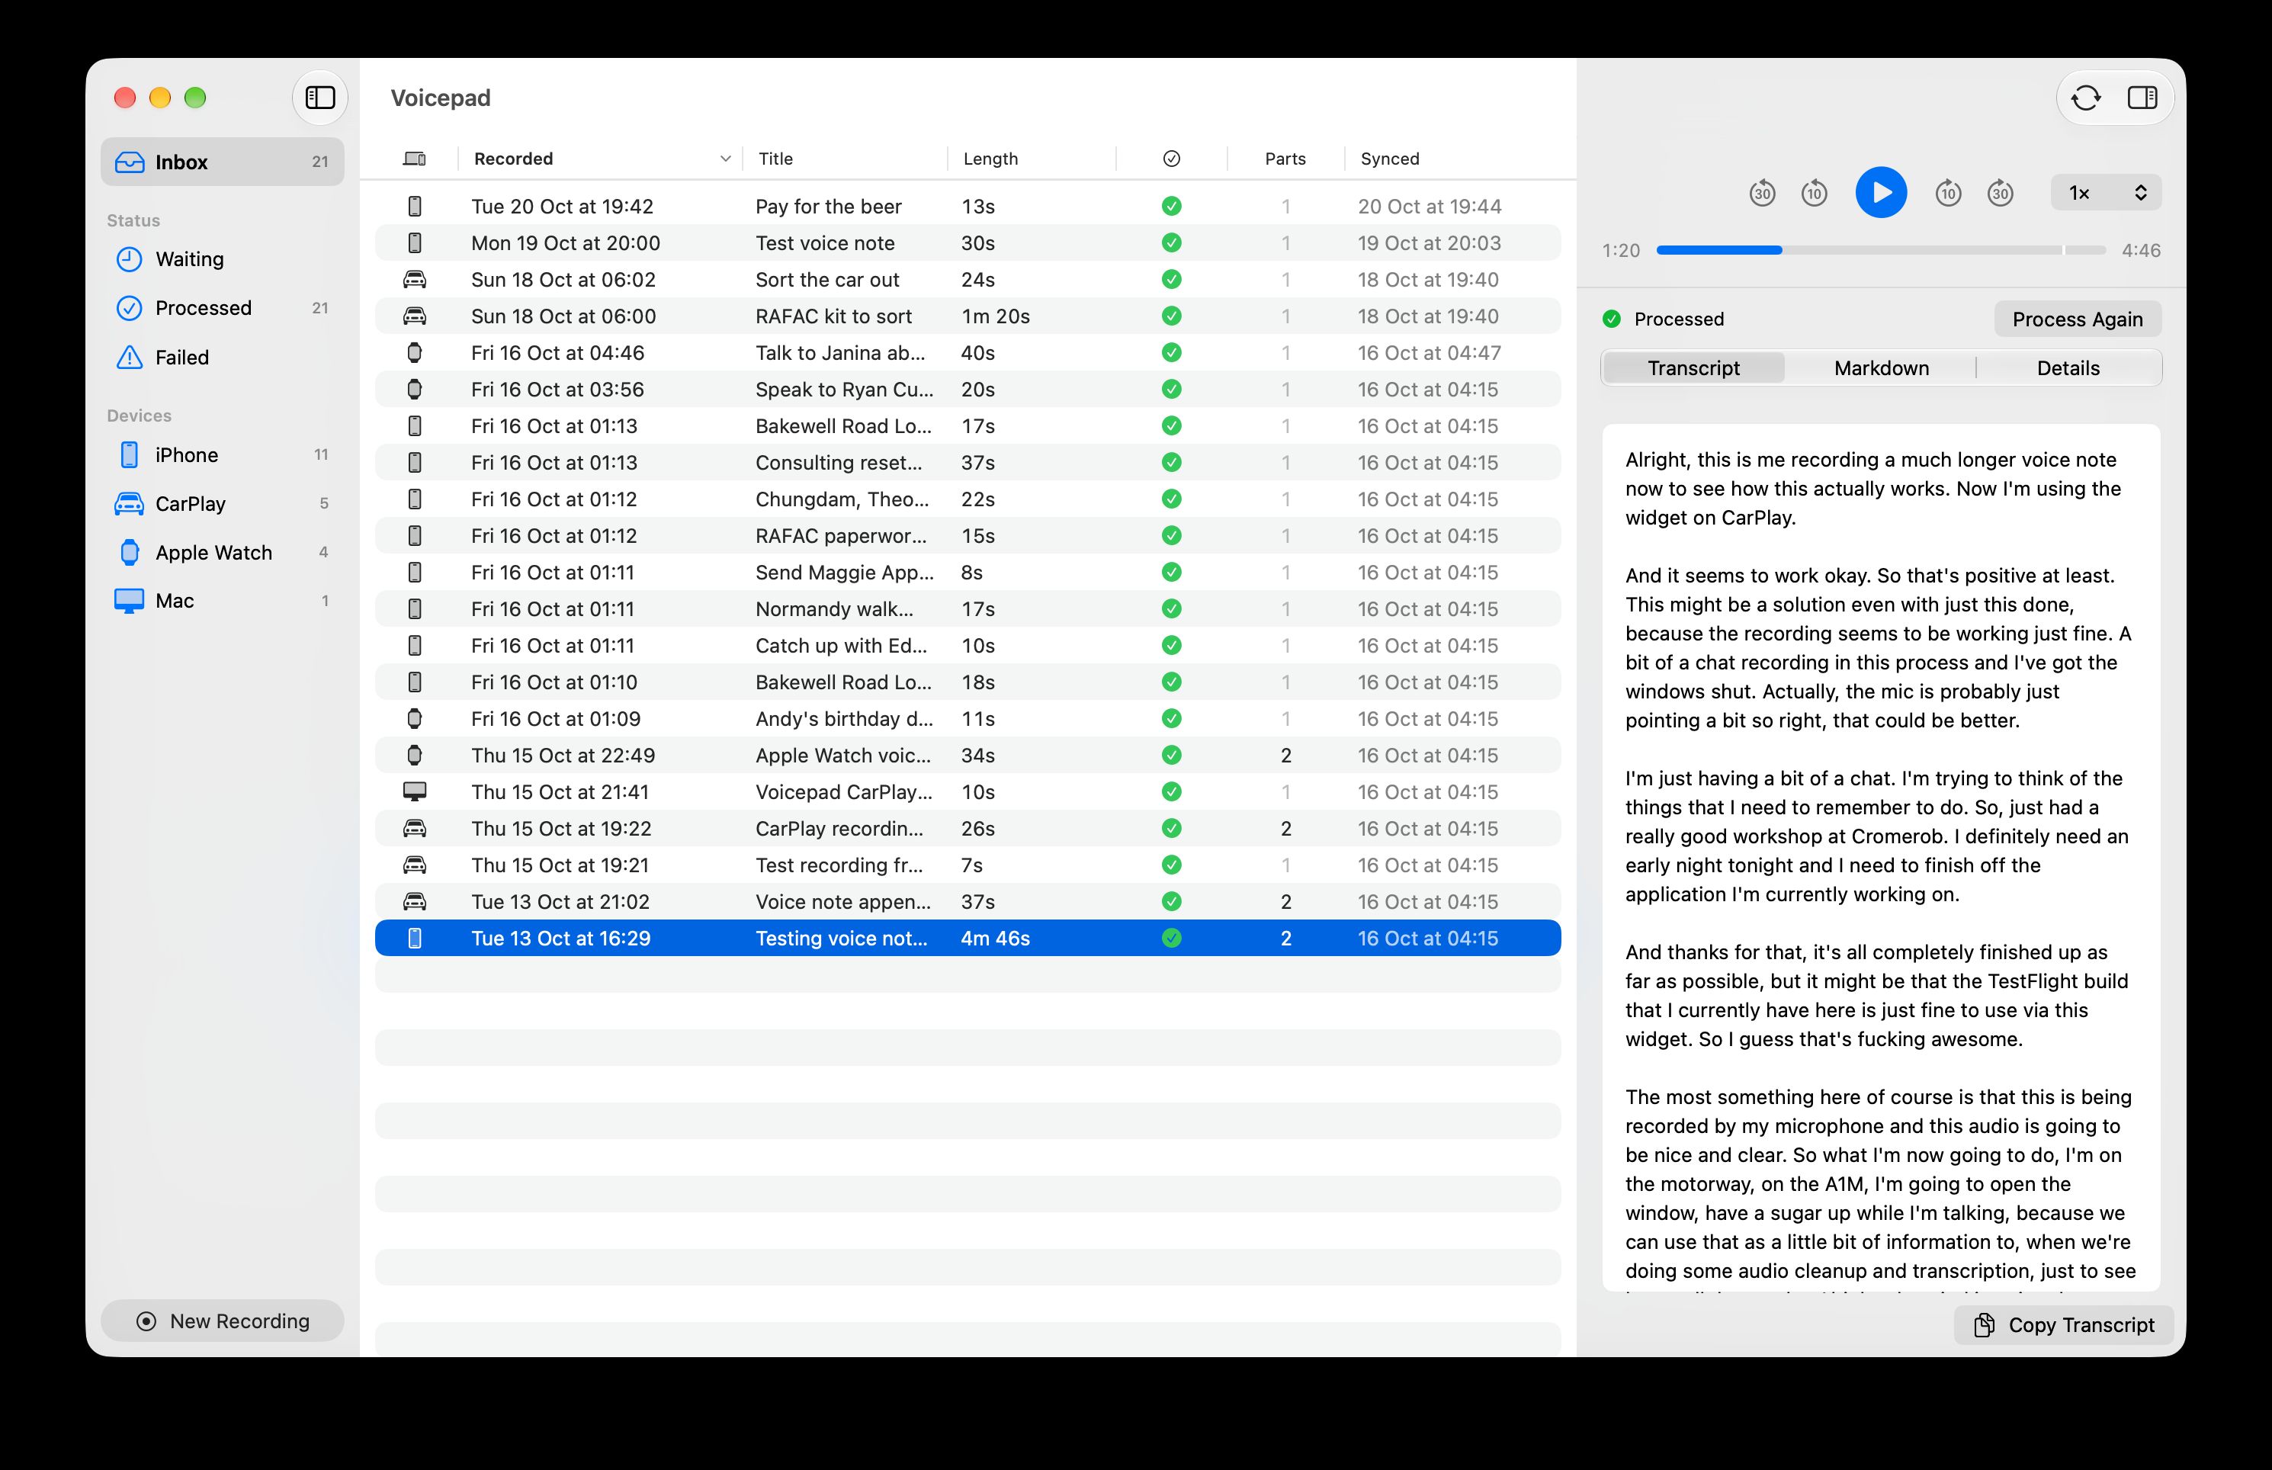
Task: Sort by the Recorded column header
Action: [601, 159]
